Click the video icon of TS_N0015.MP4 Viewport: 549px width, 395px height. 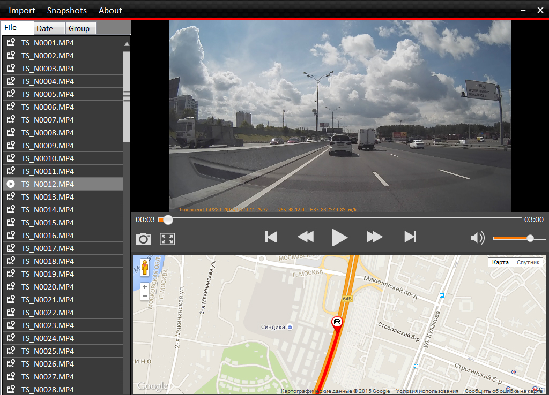(11, 222)
